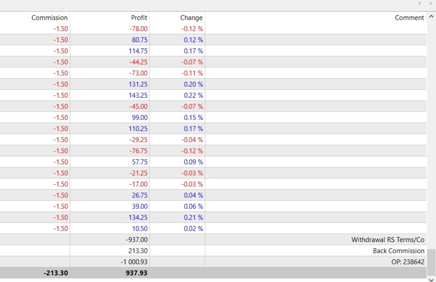Click the Change column header
This screenshot has height=282, width=436.
[191, 17]
